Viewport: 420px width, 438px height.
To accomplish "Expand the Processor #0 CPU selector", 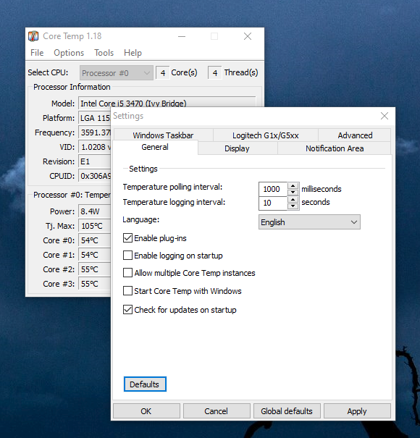I will [117, 73].
